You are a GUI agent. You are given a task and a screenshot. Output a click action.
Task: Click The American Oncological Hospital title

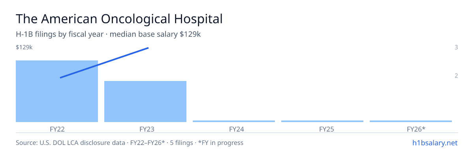point(119,19)
